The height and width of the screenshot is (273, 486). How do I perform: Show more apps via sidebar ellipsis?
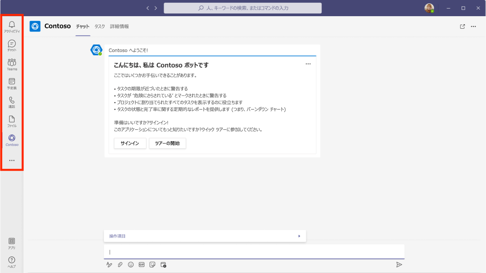12,161
